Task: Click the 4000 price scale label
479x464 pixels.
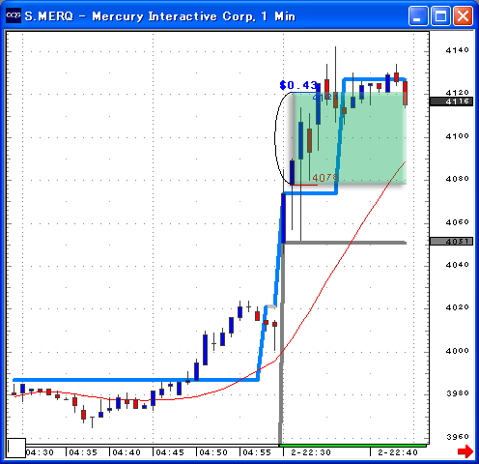Action: pyautogui.click(x=457, y=351)
